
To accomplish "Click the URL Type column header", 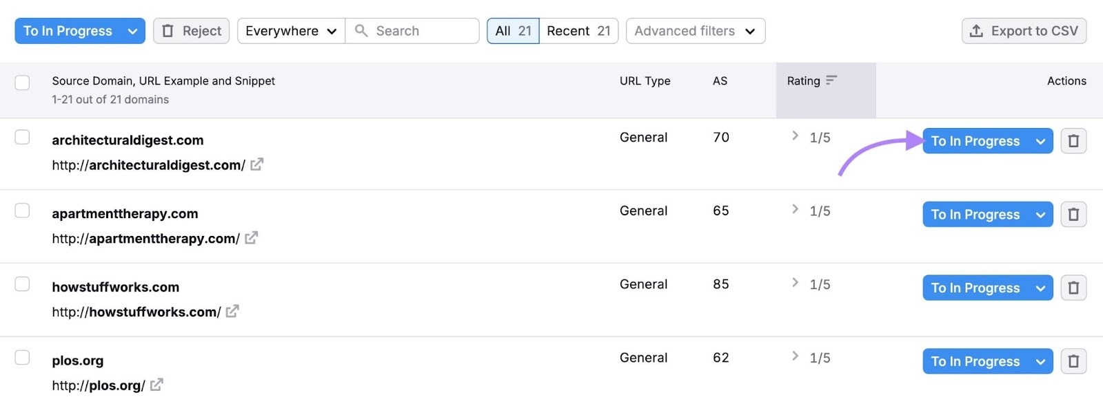I will pyautogui.click(x=645, y=80).
